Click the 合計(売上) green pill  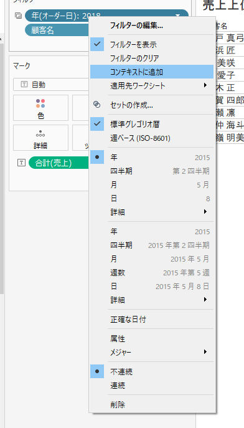click(59, 163)
